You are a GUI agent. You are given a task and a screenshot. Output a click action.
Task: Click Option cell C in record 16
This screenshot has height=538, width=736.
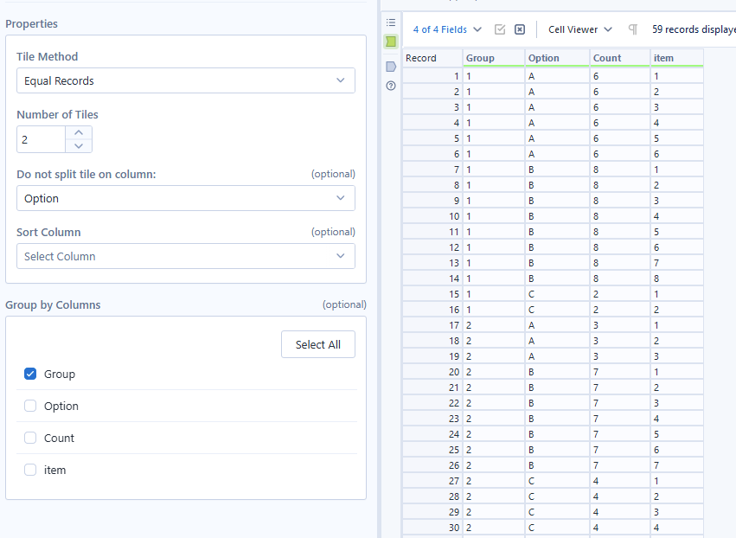point(557,310)
